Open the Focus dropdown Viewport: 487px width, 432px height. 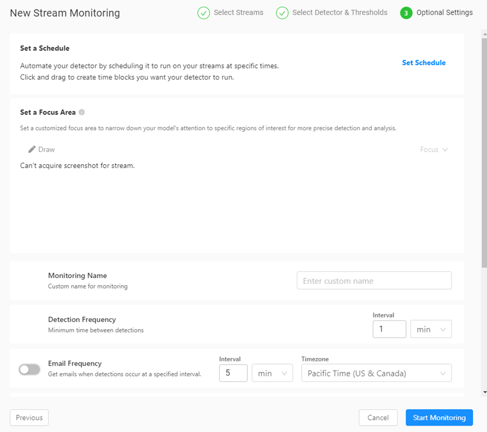(x=434, y=149)
